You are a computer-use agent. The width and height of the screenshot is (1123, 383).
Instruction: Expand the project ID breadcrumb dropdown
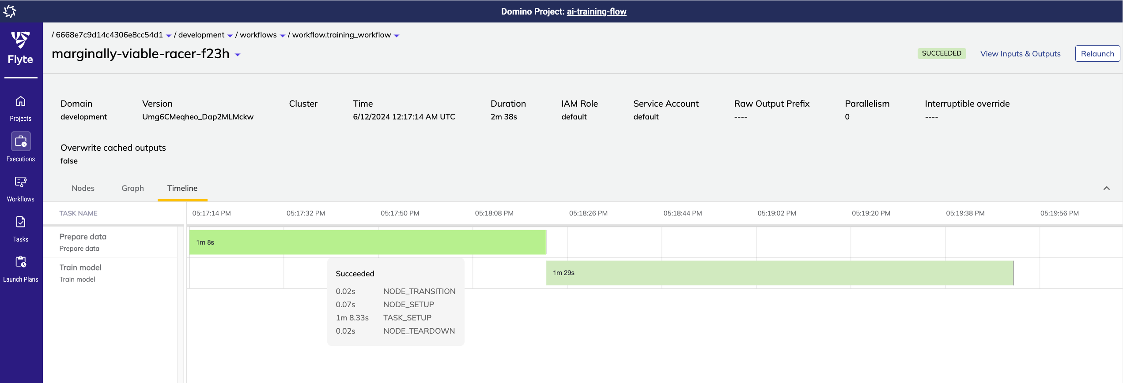[x=169, y=36]
